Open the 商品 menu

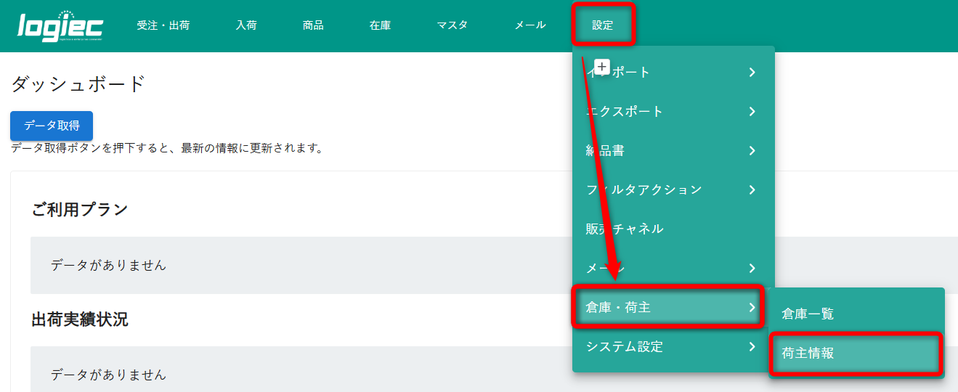(x=313, y=25)
